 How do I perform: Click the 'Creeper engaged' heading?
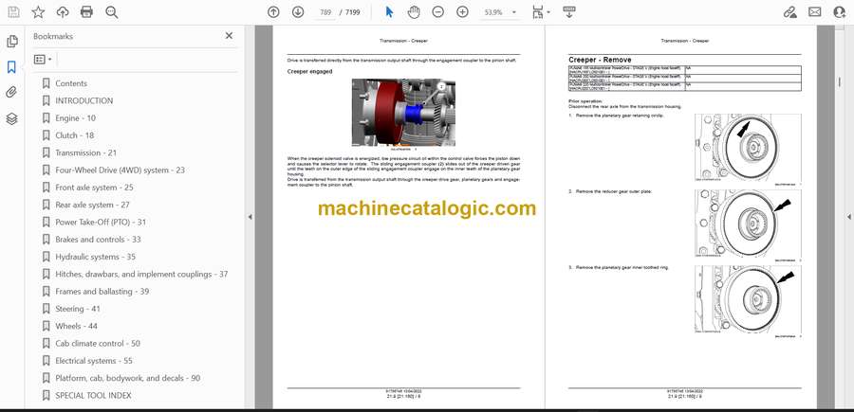coord(309,71)
